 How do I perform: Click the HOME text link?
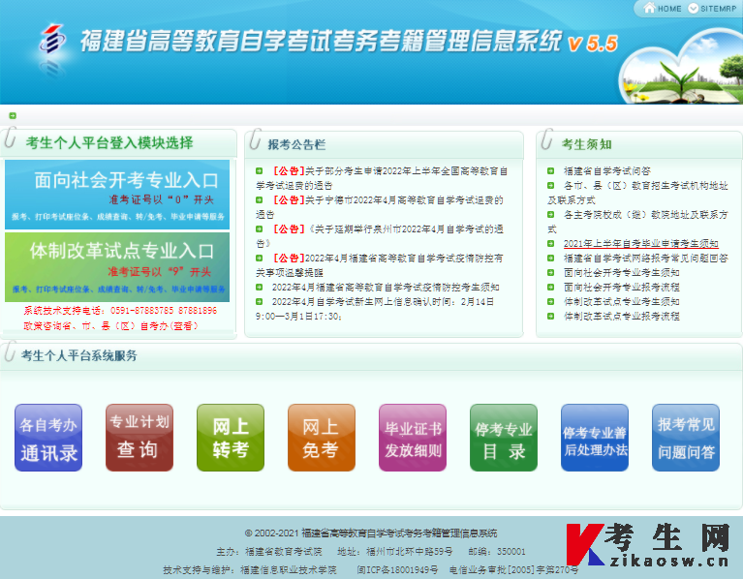point(669,9)
